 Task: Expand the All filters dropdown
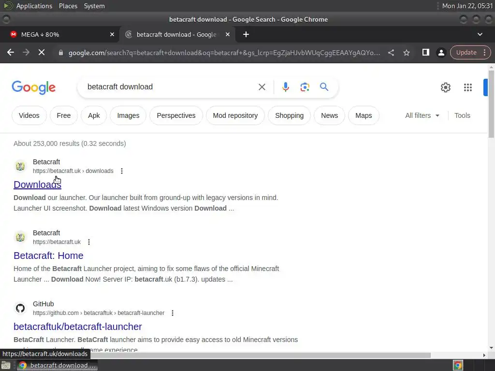pos(422,115)
